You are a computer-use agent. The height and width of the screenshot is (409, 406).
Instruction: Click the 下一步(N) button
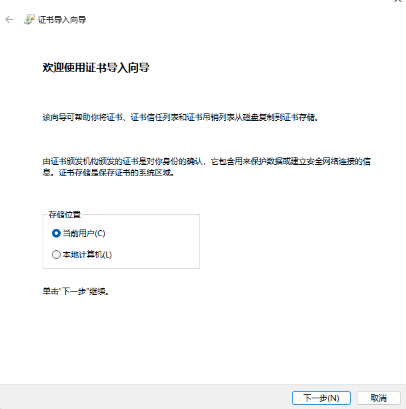(321, 398)
